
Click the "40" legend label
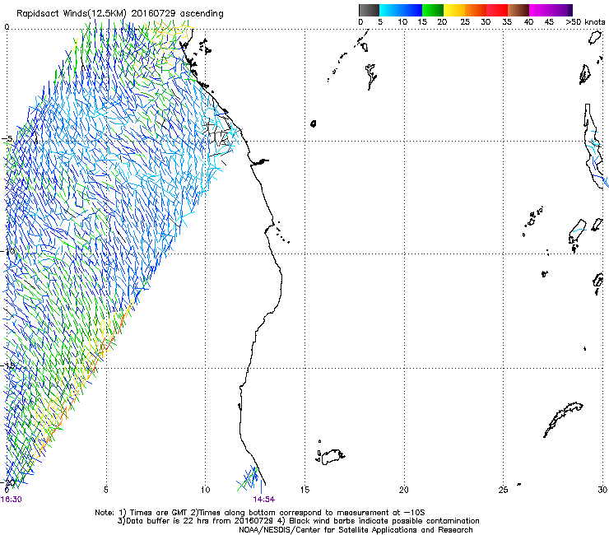pos(528,22)
